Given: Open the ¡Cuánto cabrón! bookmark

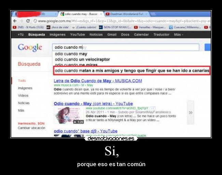Looking at the screenshot, I should (84, 27).
